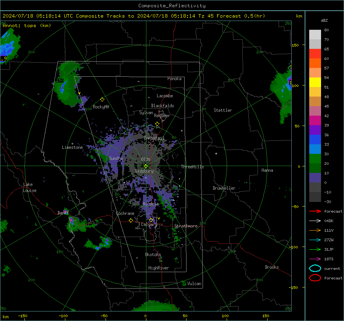
Task: Choose the royal blue 36-33 dBZ swatch
Action: click(x=315, y=140)
